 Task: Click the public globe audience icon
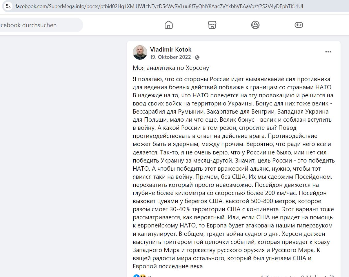(197, 57)
